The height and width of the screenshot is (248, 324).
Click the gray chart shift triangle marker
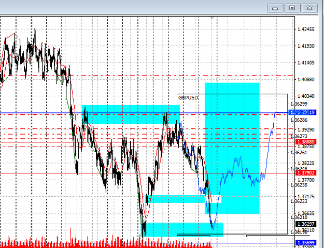pos(212,18)
